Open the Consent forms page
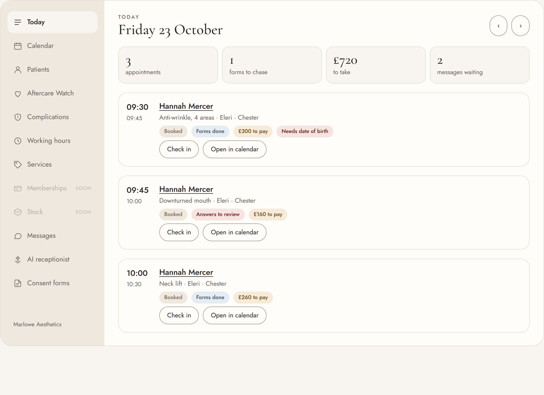The height and width of the screenshot is (395, 544). coord(52,283)
